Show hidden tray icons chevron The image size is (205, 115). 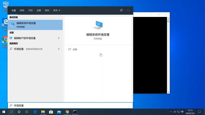[x=171, y=112]
